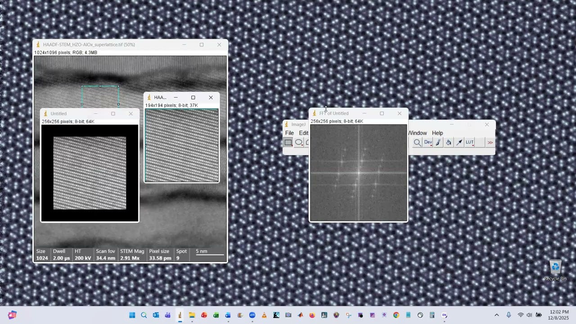Click the 'Pixel size 33.58 pm' info text
Image resolution: width=576 pixels, height=324 pixels.
160,255
